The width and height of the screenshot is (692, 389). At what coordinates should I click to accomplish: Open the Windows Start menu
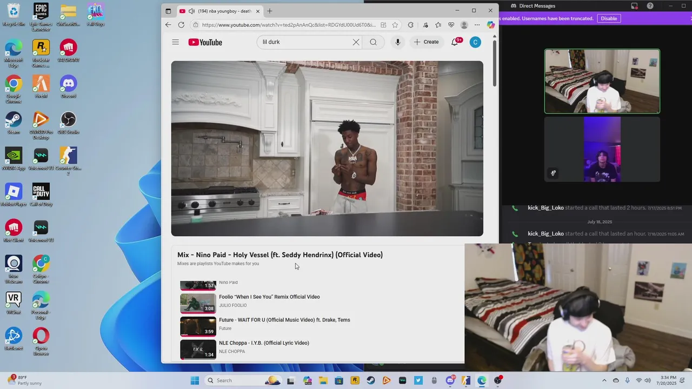(x=195, y=380)
